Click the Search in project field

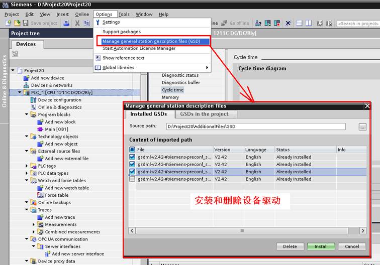point(358,24)
